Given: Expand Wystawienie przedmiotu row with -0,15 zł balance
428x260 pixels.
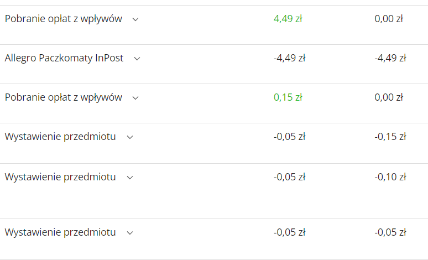Looking at the screenshot, I should tap(130, 137).
